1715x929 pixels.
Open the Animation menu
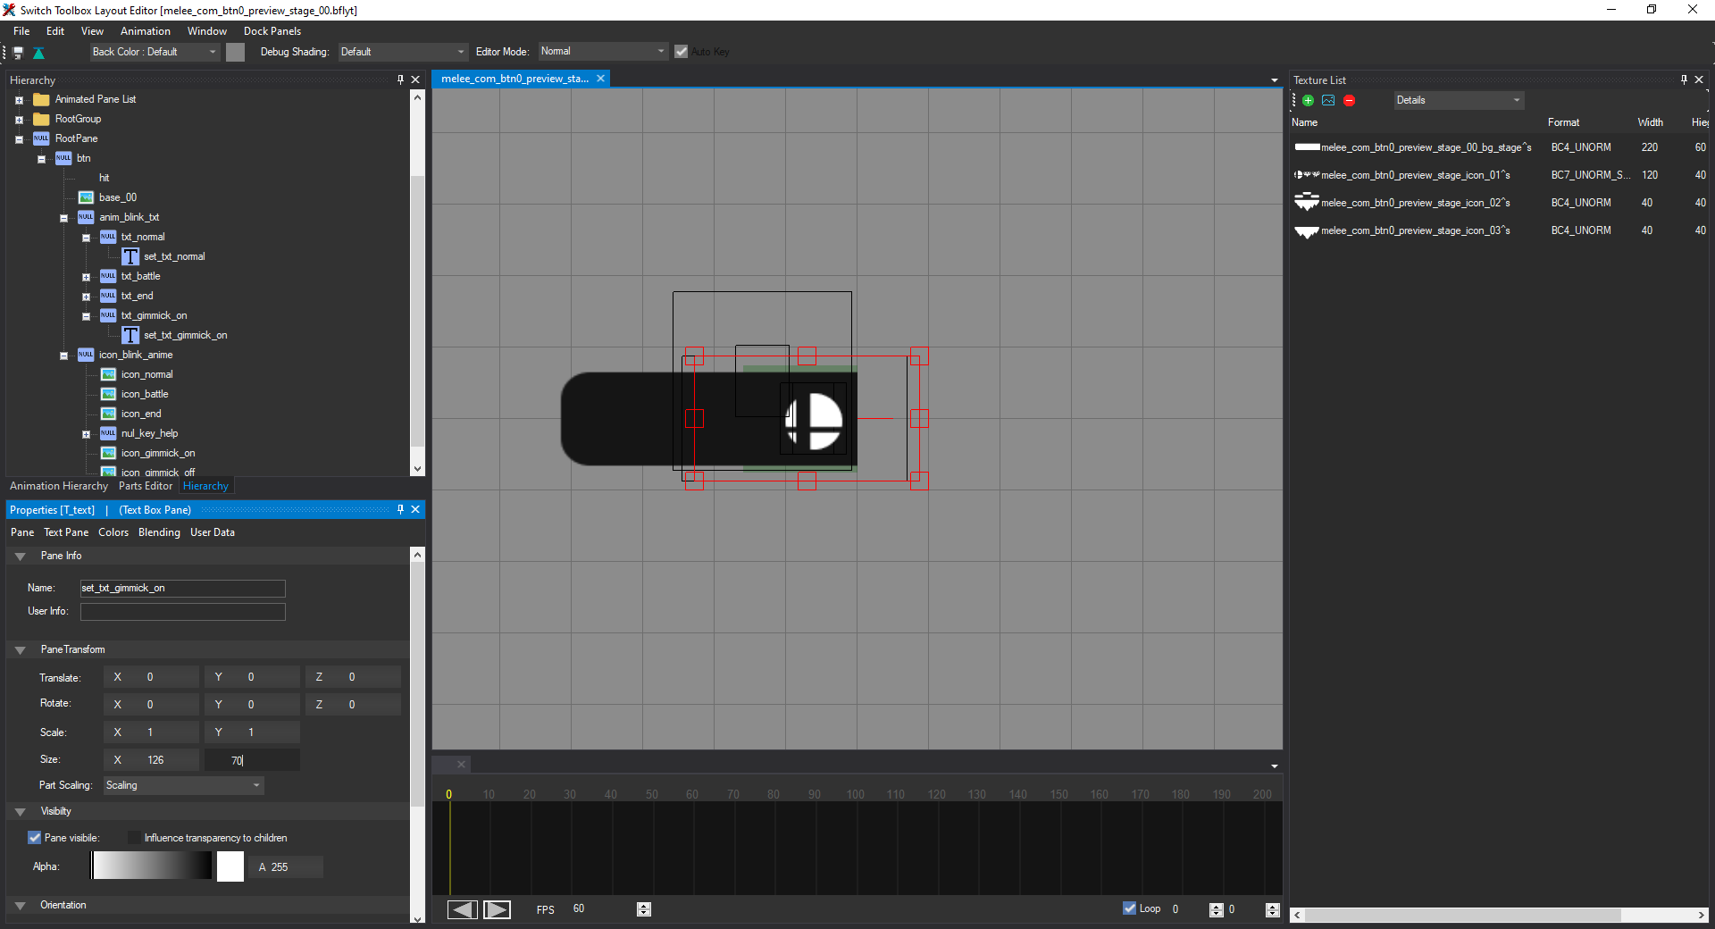click(145, 31)
